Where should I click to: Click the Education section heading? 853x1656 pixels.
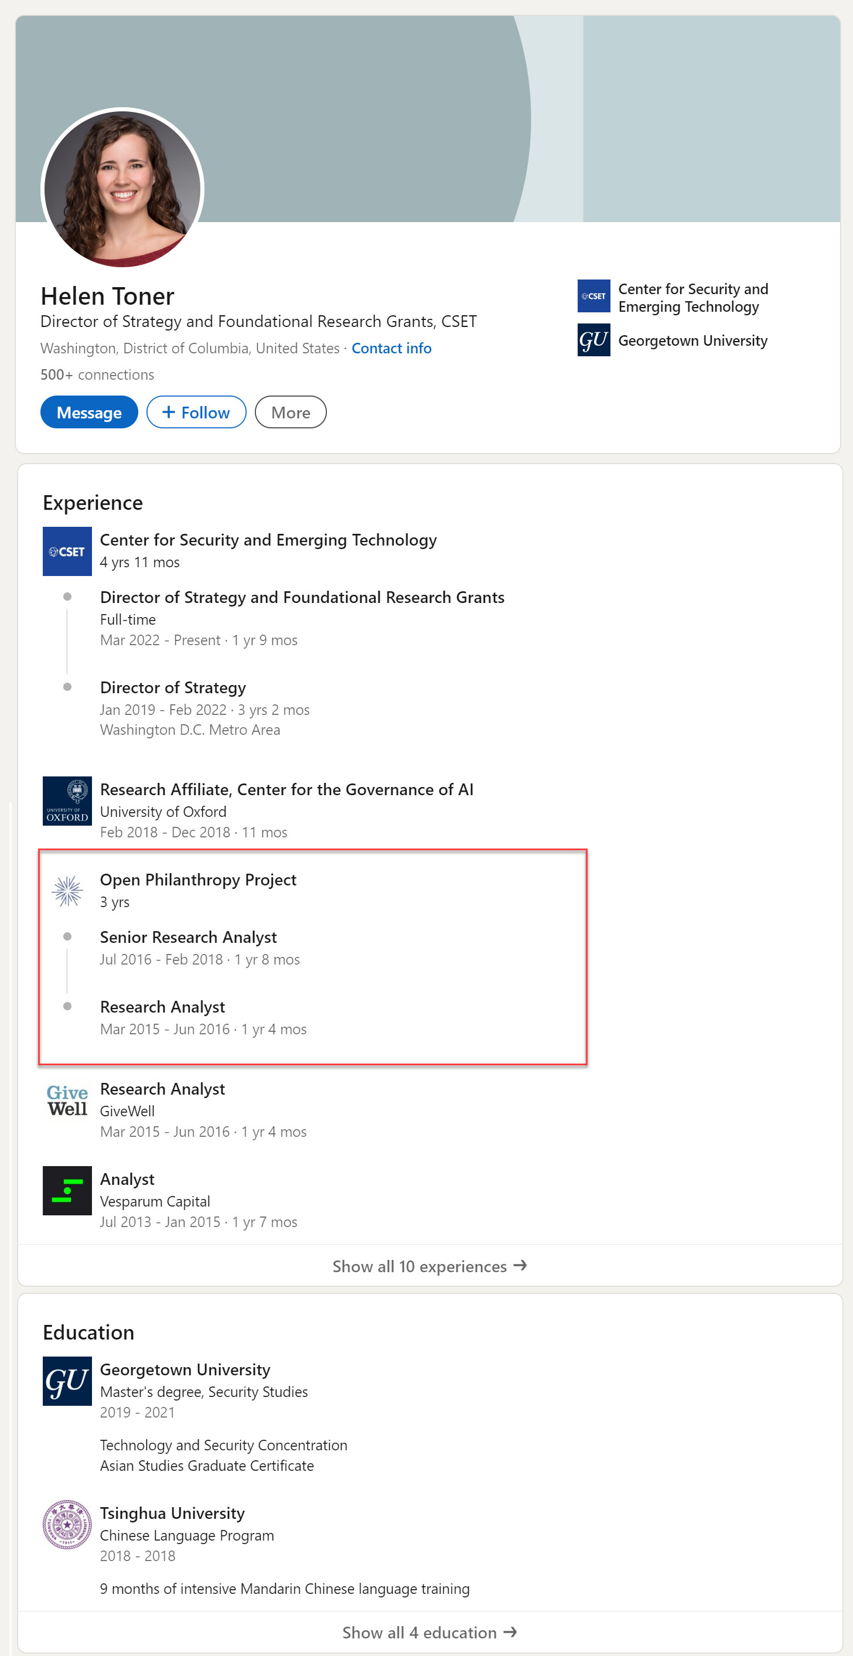pyautogui.click(x=88, y=1331)
